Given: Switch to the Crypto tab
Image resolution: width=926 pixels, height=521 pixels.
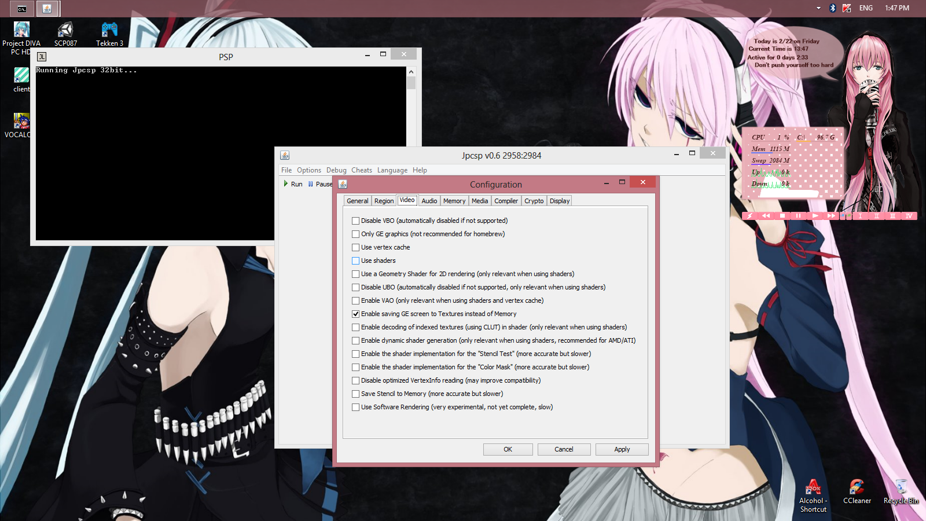Looking at the screenshot, I should tap(534, 201).
